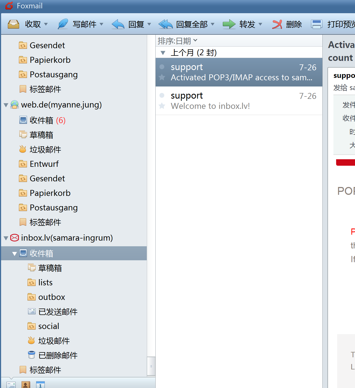Collapse the 上个月 (2 封) group
The width and height of the screenshot is (355, 388).
163,53
